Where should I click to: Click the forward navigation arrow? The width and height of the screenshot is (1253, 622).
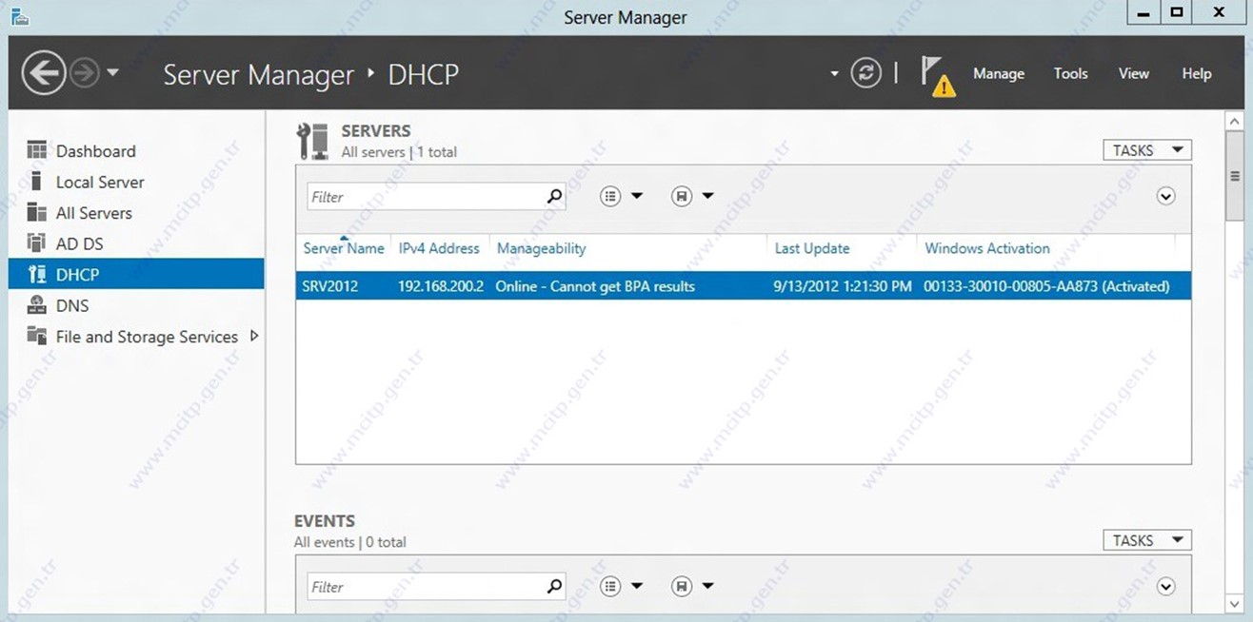[x=85, y=73]
